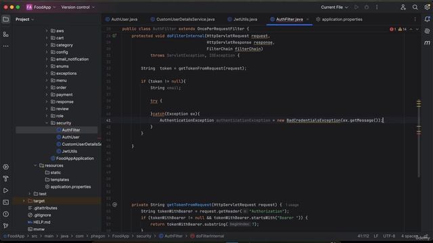
Task: Open the Structure tool window icon
Action: click(6, 34)
